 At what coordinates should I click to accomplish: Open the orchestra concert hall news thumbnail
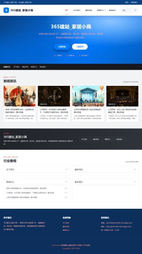(122, 96)
